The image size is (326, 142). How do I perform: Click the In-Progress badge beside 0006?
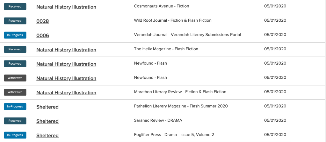click(15, 35)
